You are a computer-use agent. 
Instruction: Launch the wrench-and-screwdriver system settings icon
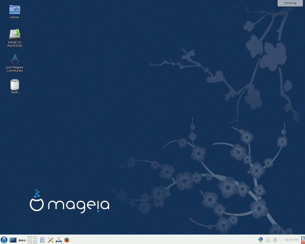coord(50,240)
